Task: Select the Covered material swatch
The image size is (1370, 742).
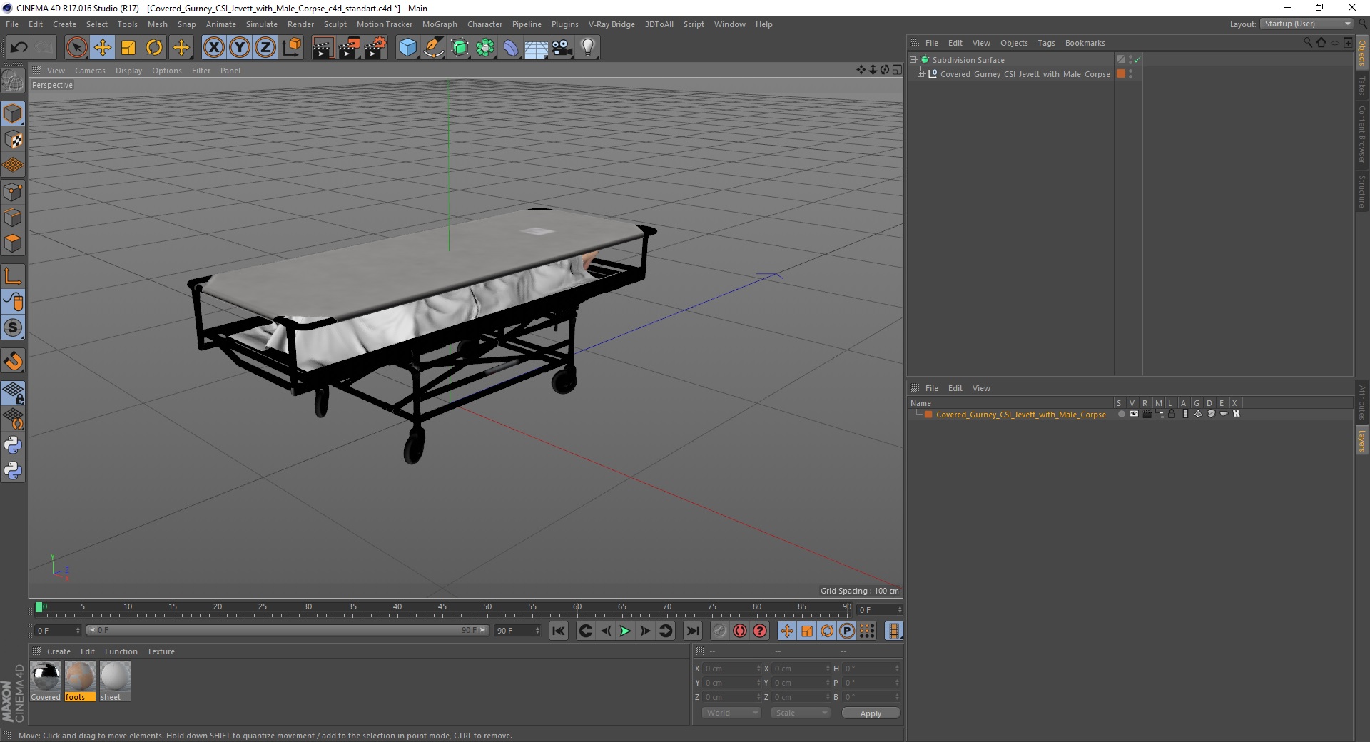Action: pos(46,681)
